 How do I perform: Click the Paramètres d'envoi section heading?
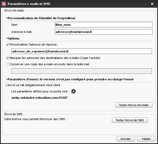[70, 79]
